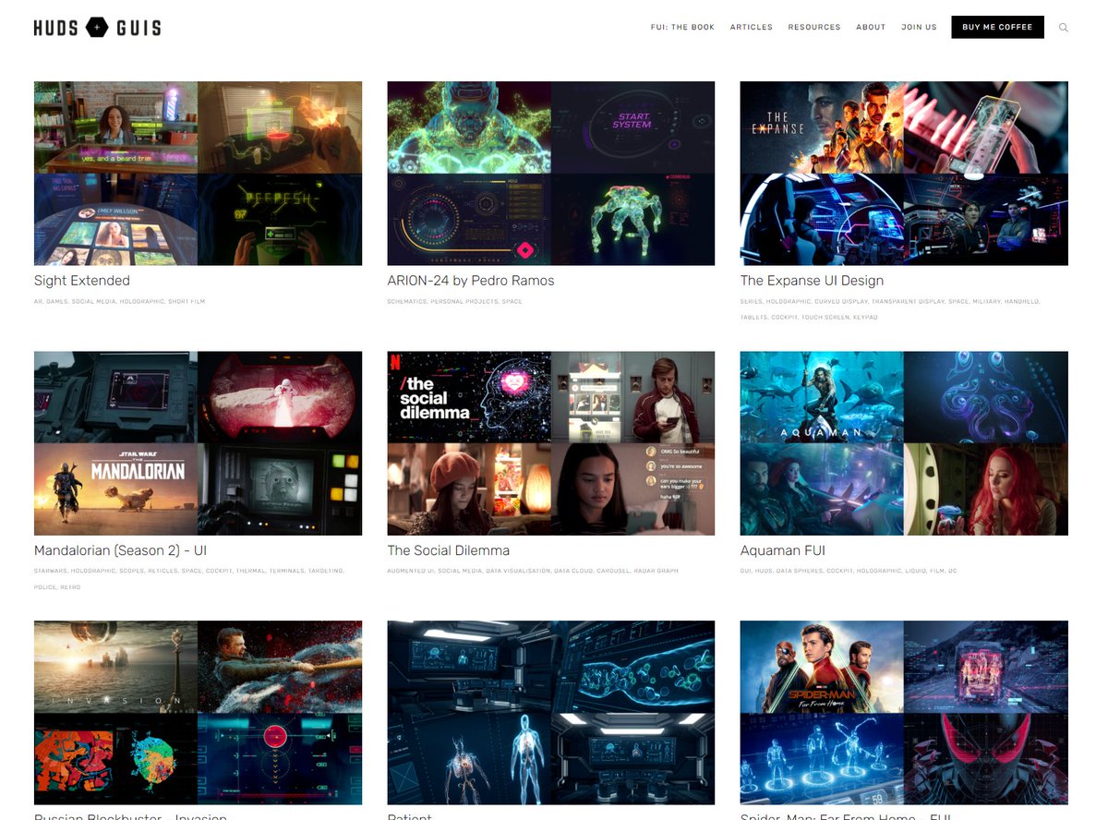Click the Schematics tag under ARION-24
The height and width of the screenshot is (820, 1108).
(x=407, y=301)
